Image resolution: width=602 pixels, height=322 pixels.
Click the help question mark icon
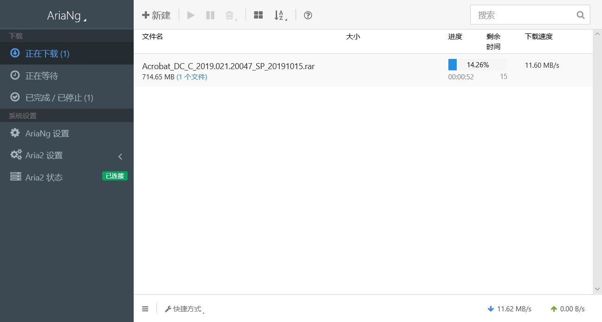pyautogui.click(x=308, y=15)
